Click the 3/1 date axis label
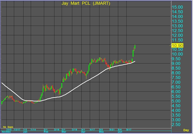 [x=64, y=130]
